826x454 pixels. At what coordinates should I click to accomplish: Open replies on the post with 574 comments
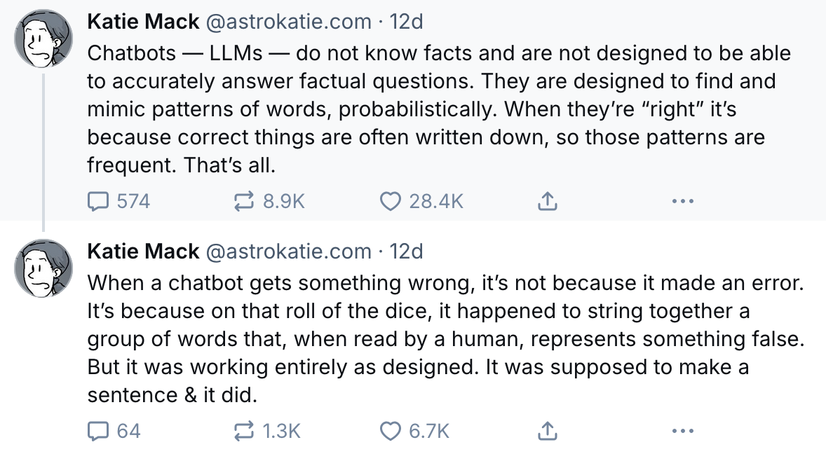96,202
